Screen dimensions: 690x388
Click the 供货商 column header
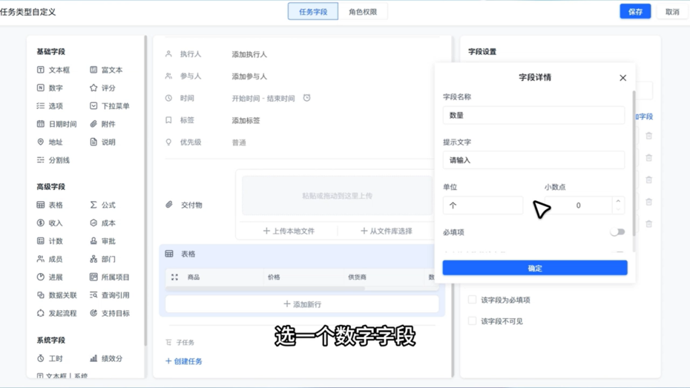point(357,277)
